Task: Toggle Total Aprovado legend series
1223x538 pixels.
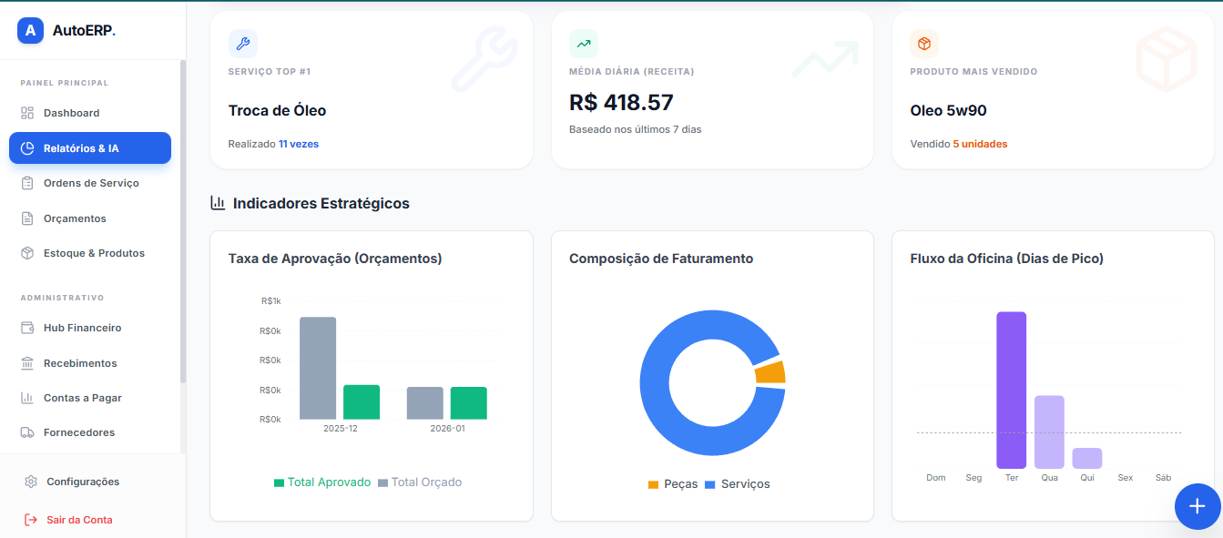Action: pos(322,482)
